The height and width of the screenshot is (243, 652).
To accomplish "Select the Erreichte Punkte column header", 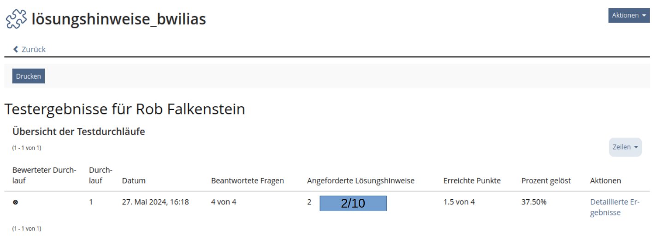I will point(472,181).
